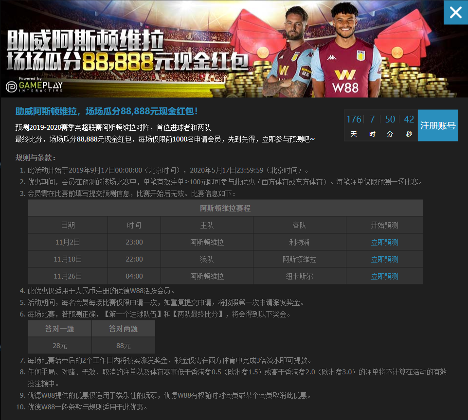This screenshot has height=420, width=468.
Task: Click the table title 阿斯顿维拉赛程
Action: tap(225, 208)
